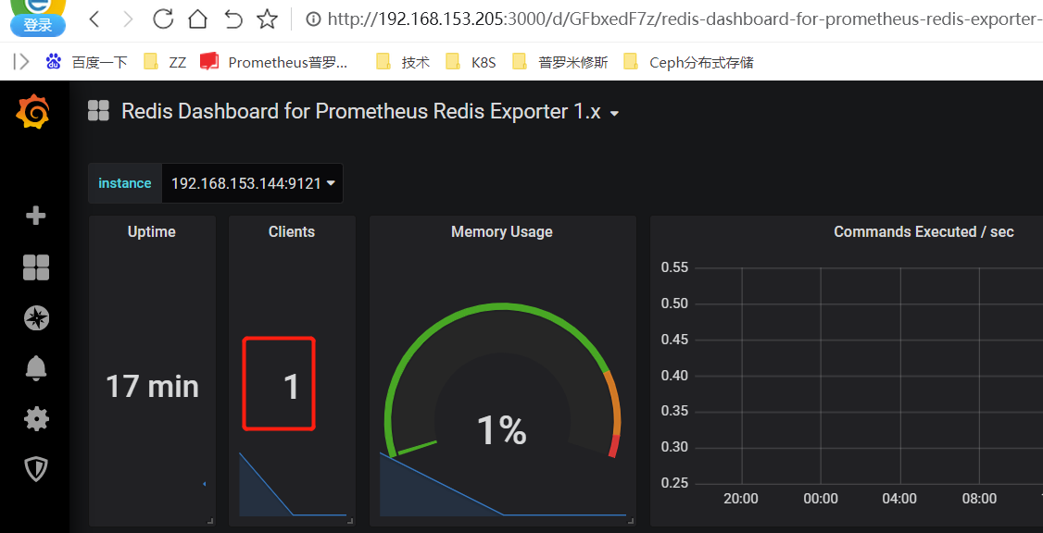Click the 1% memory gauge value
1043x533 pixels.
(x=501, y=430)
